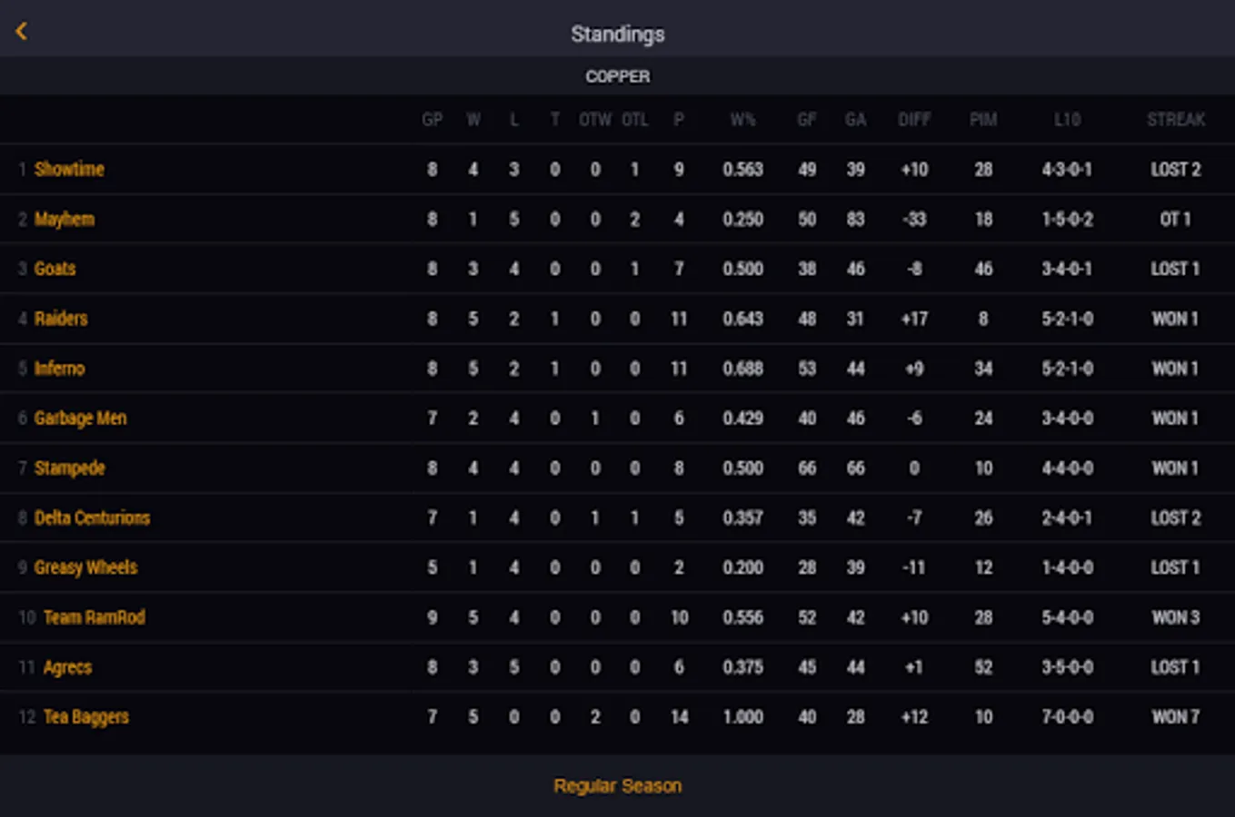Sort standings by the GP column header
1235x817 pixels.
pyautogui.click(x=433, y=120)
